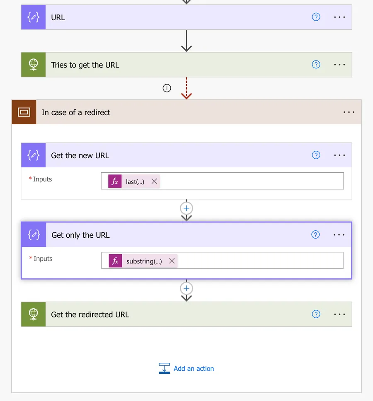373x401 pixels.
Task: Click the 'Get only the URL' Inputs field
Action: tap(257, 261)
